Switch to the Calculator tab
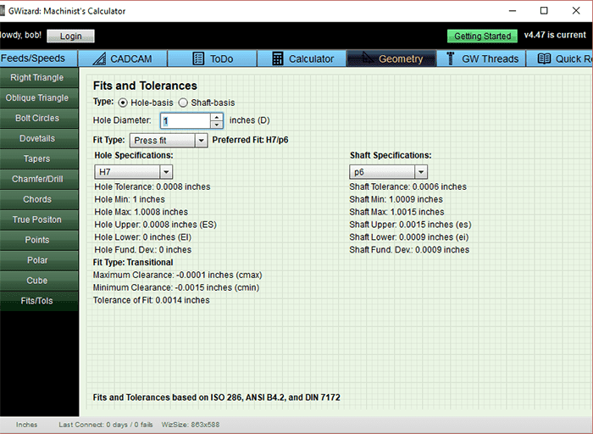Viewport: 593px width, 434px height. (302, 58)
